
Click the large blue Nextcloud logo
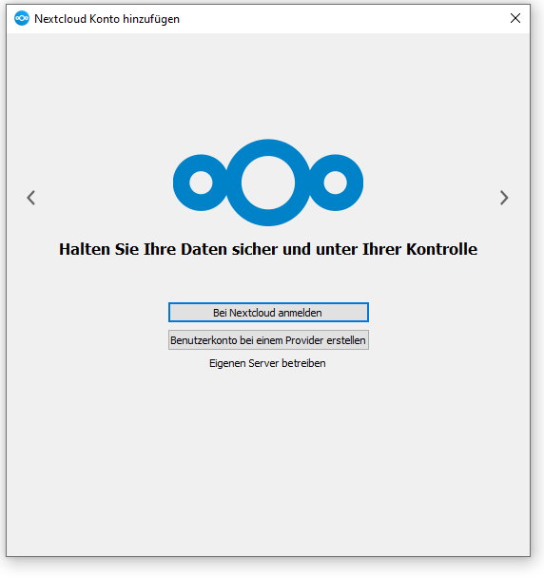(268, 183)
